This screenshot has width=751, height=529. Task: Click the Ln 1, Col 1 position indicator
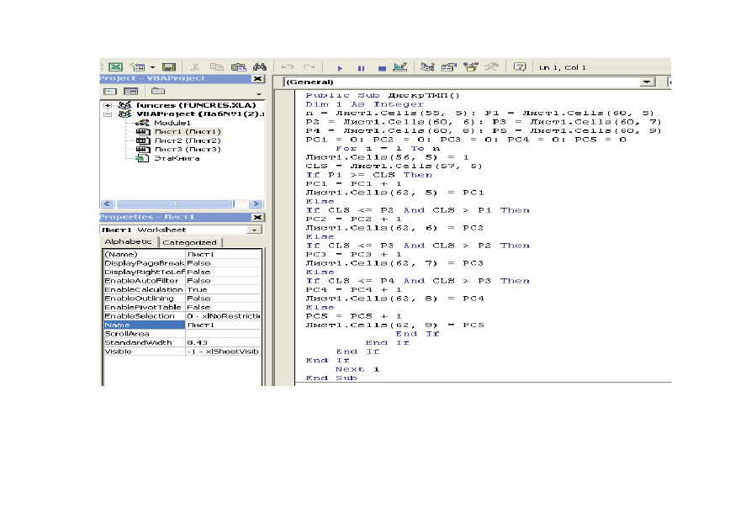(x=563, y=67)
